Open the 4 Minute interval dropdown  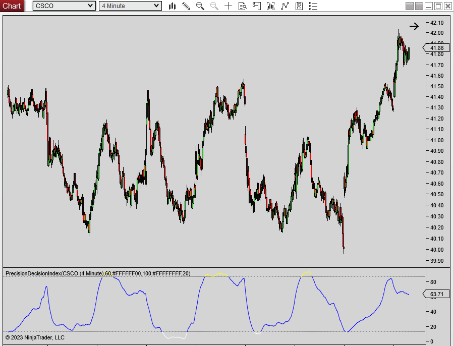(x=129, y=6)
